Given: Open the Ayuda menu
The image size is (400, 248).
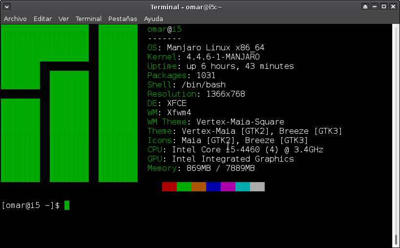Looking at the screenshot, I should coord(153,19).
